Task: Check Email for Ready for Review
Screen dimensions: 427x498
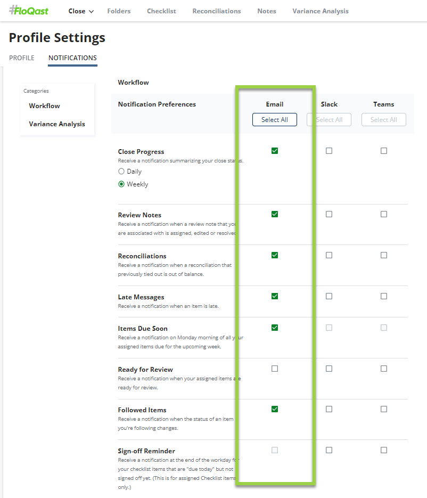Action: [x=275, y=369]
